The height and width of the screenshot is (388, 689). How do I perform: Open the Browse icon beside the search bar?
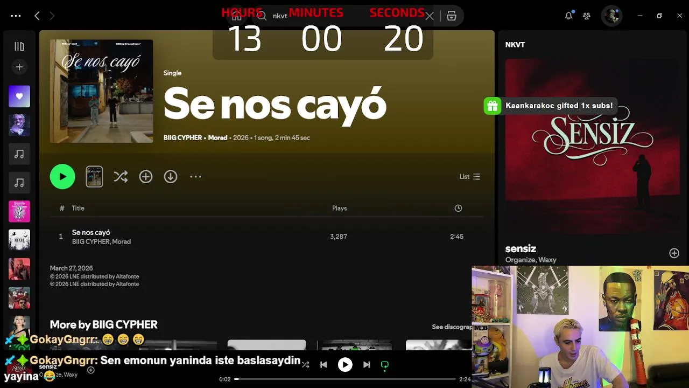tap(452, 16)
